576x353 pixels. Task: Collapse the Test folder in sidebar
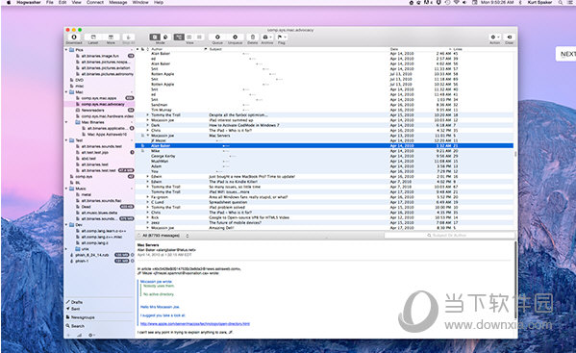click(66, 140)
